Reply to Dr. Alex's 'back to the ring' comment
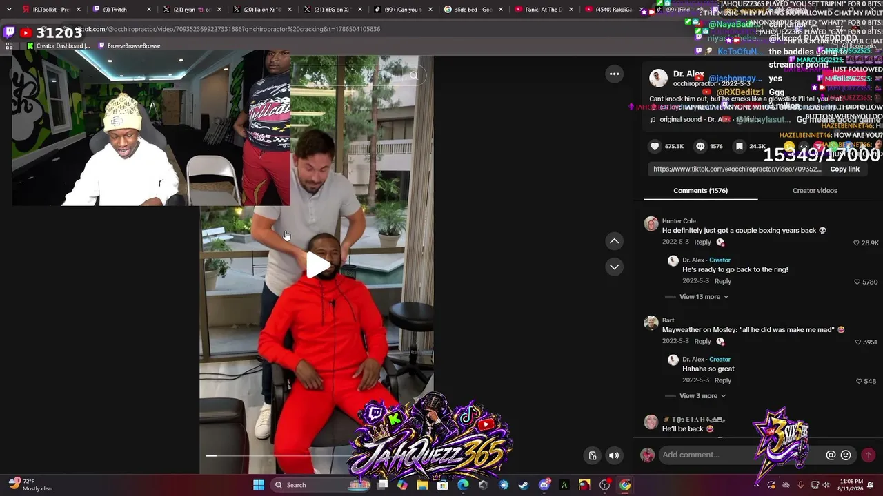This screenshot has height=496, width=883. coord(723,281)
